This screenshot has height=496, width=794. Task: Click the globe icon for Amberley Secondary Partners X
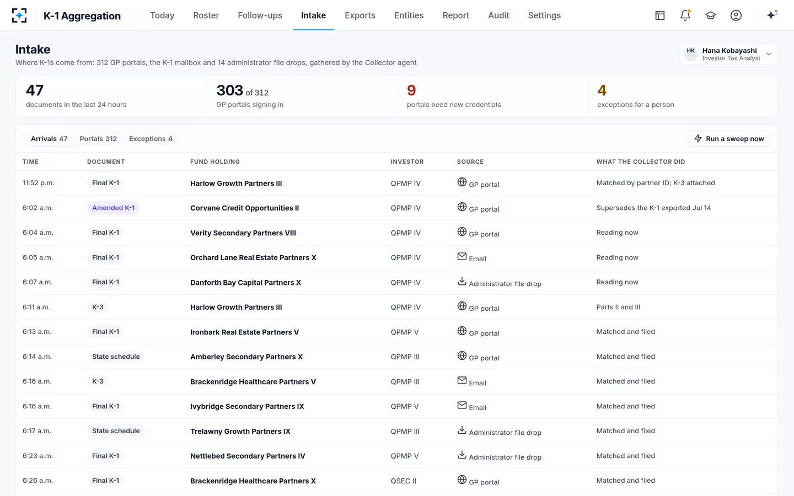click(462, 355)
